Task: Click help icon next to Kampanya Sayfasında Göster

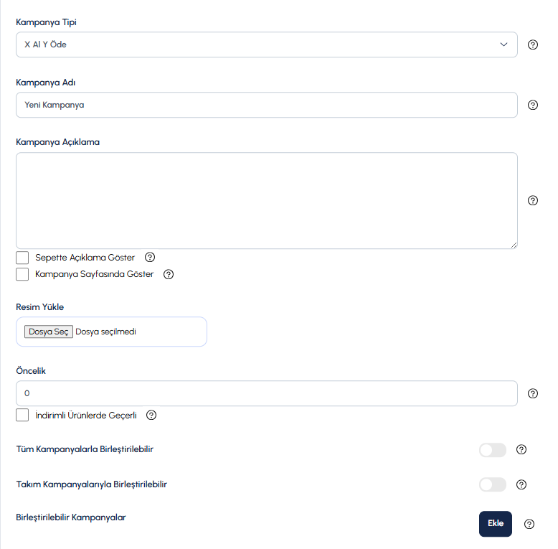Action: [x=169, y=274]
